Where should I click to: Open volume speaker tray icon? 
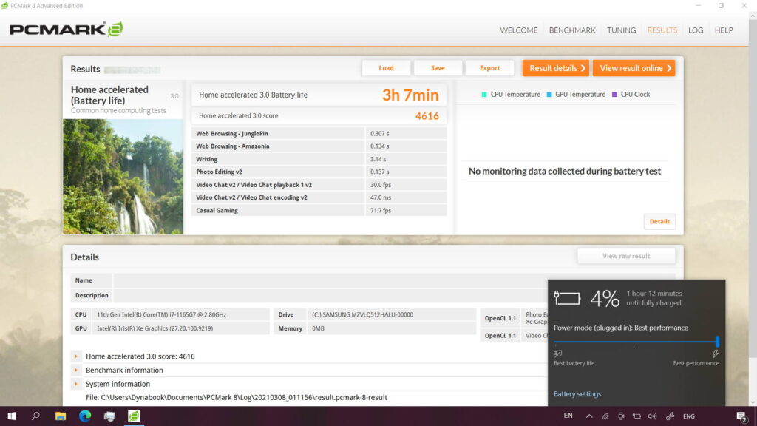point(653,416)
